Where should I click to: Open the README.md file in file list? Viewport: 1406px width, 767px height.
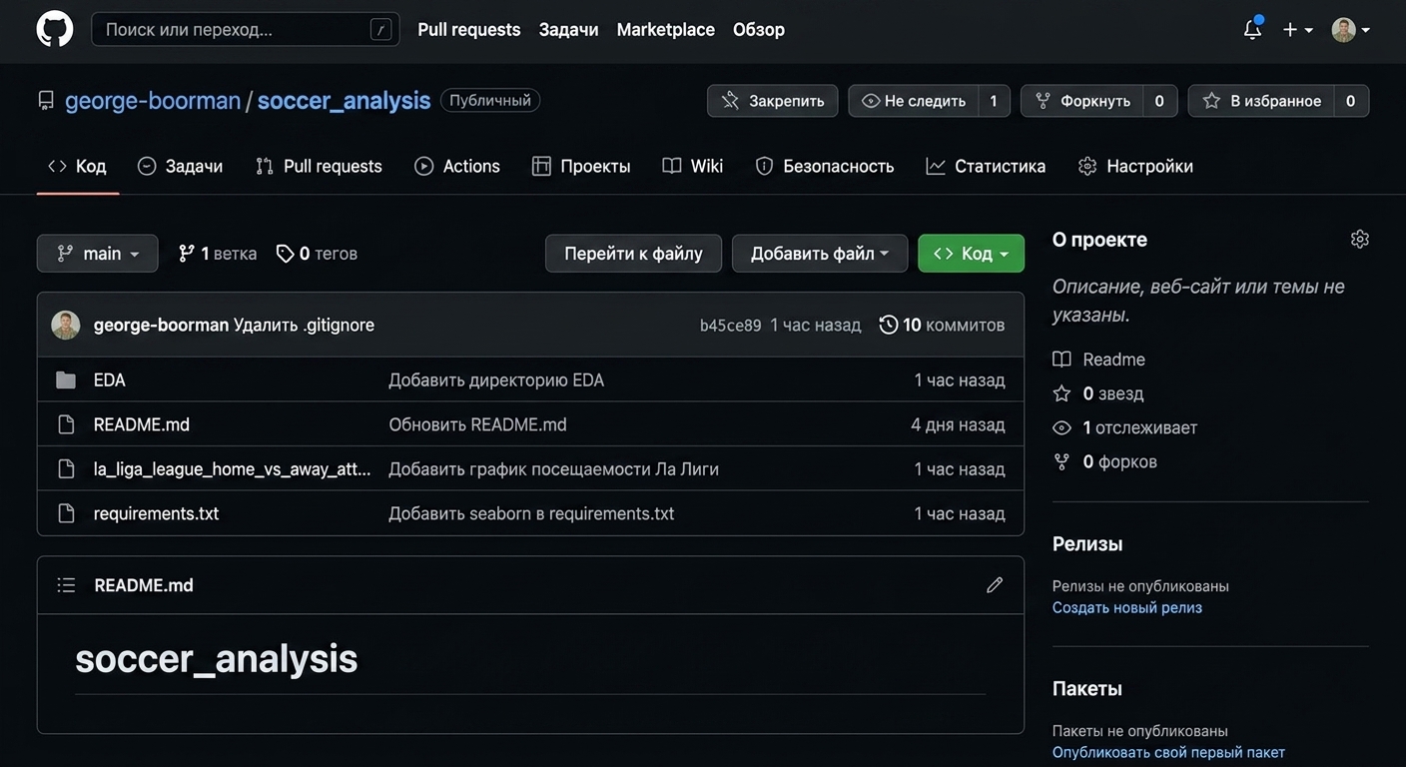click(x=142, y=424)
